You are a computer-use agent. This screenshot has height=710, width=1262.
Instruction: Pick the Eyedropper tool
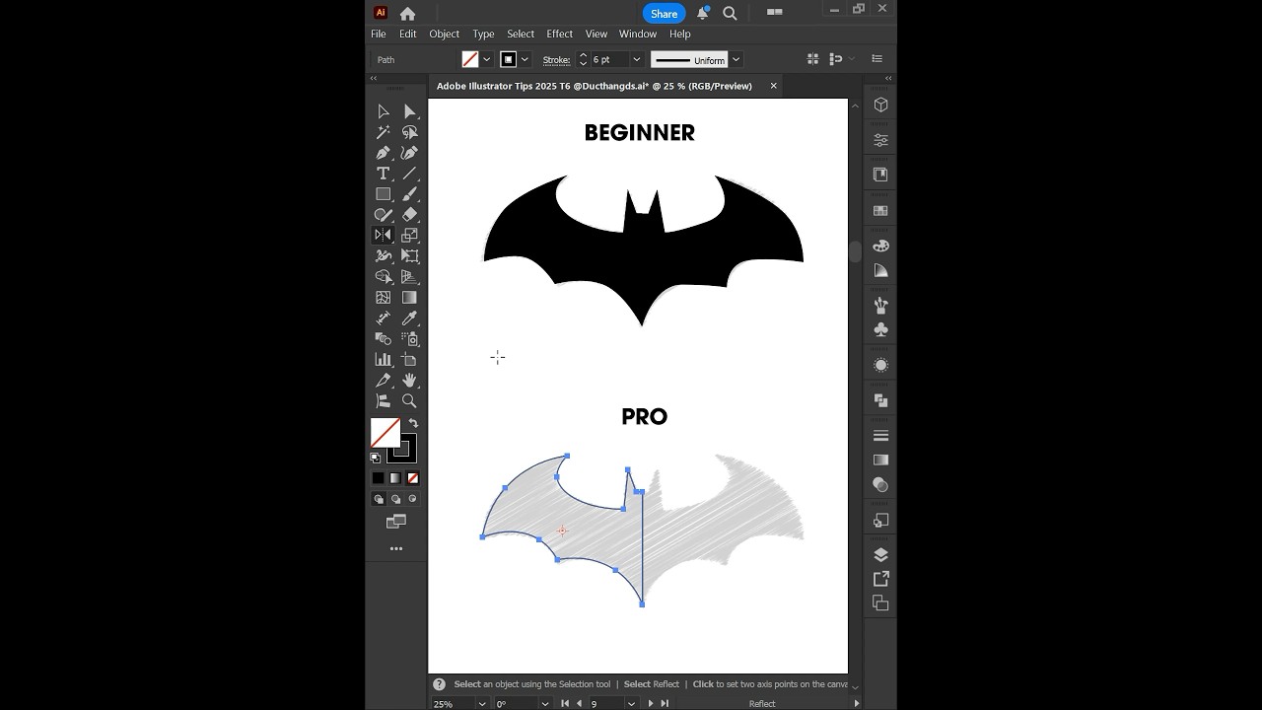tap(409, 319)
